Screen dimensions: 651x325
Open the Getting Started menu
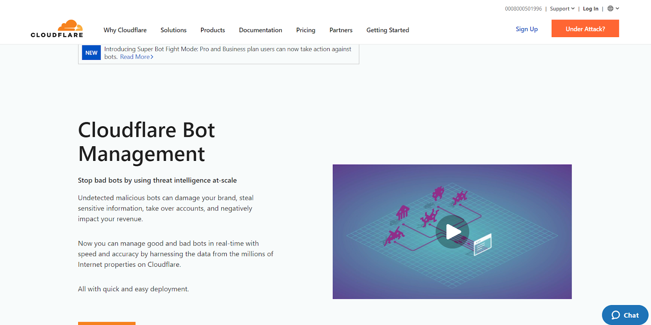pyautogui.click(x=388, y=30)
